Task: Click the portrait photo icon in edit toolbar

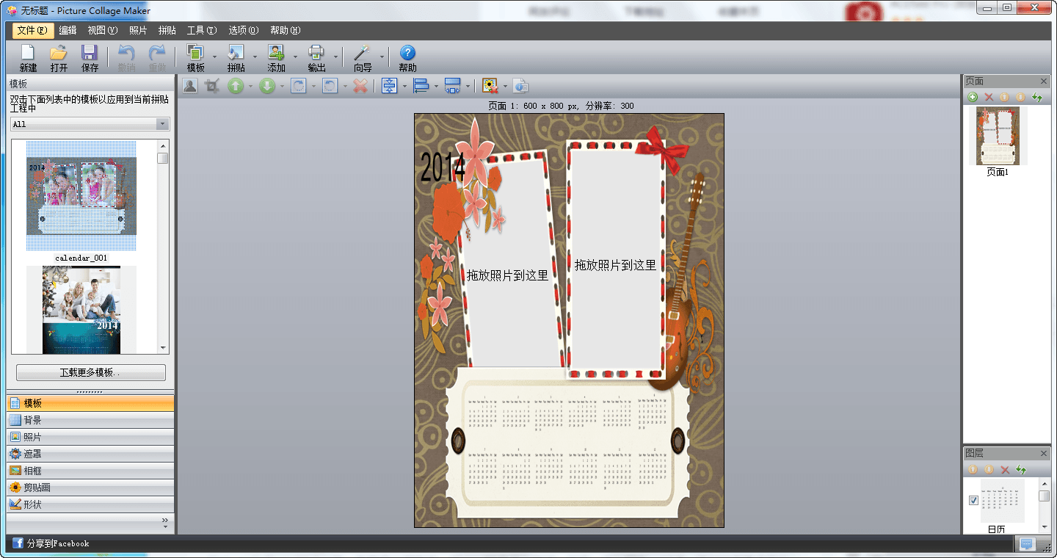Action: point(190,86)
